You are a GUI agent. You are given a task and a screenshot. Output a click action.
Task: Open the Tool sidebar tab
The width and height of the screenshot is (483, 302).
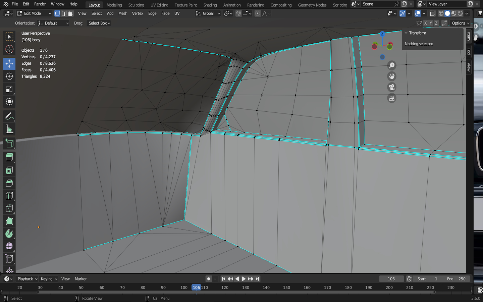tap(469, 51)
